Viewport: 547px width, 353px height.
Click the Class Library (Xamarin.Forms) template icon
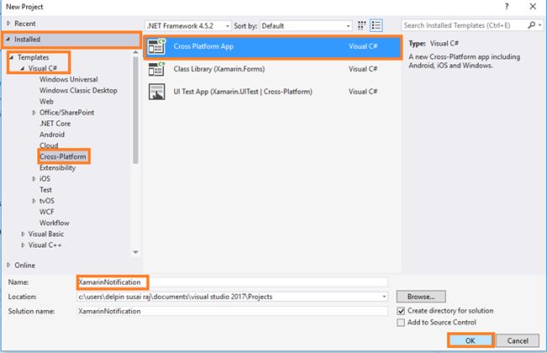[x=157, y=69]
